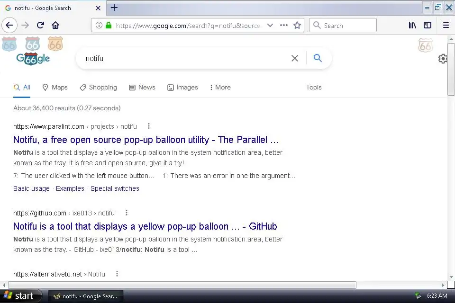Bookmark this page with the star icon
The image size is (455, 303).
tap(297, 25)
